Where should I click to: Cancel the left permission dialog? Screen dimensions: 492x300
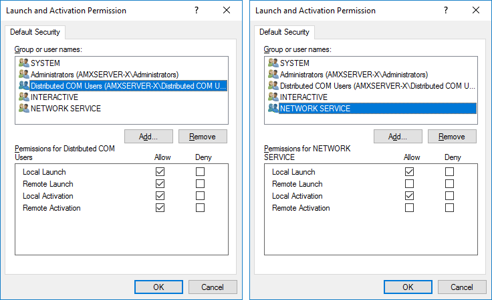click(213, 287)
